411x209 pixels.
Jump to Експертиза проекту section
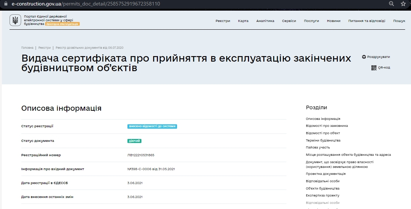pos(322,196)
